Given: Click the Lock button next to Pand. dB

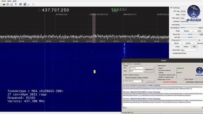Looking at the screenshot, I should (x=201, y=35).
